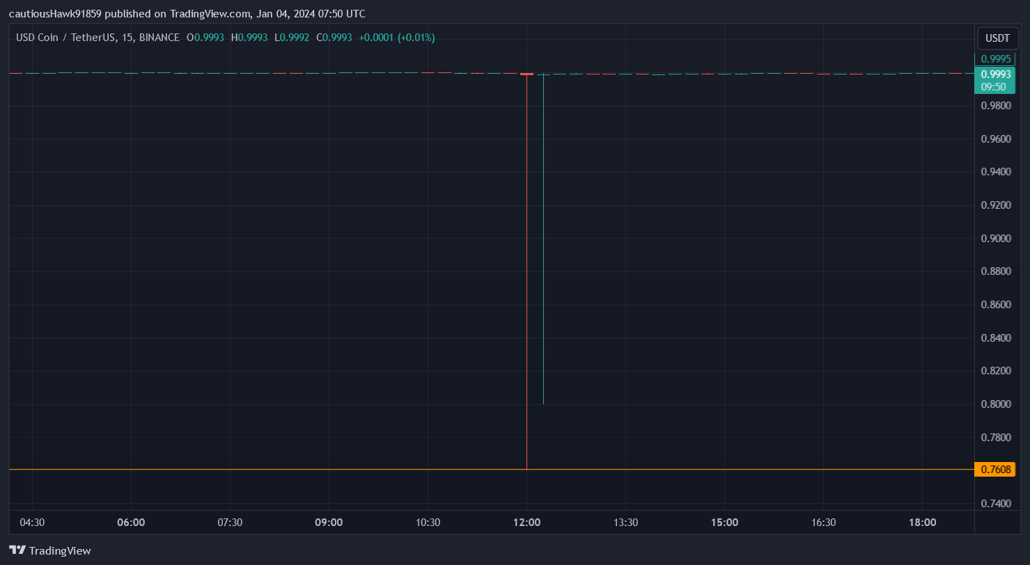Click the TradingView text next to the logo
This screenshot has width=1030, height=565.
[x=60, y=550]
